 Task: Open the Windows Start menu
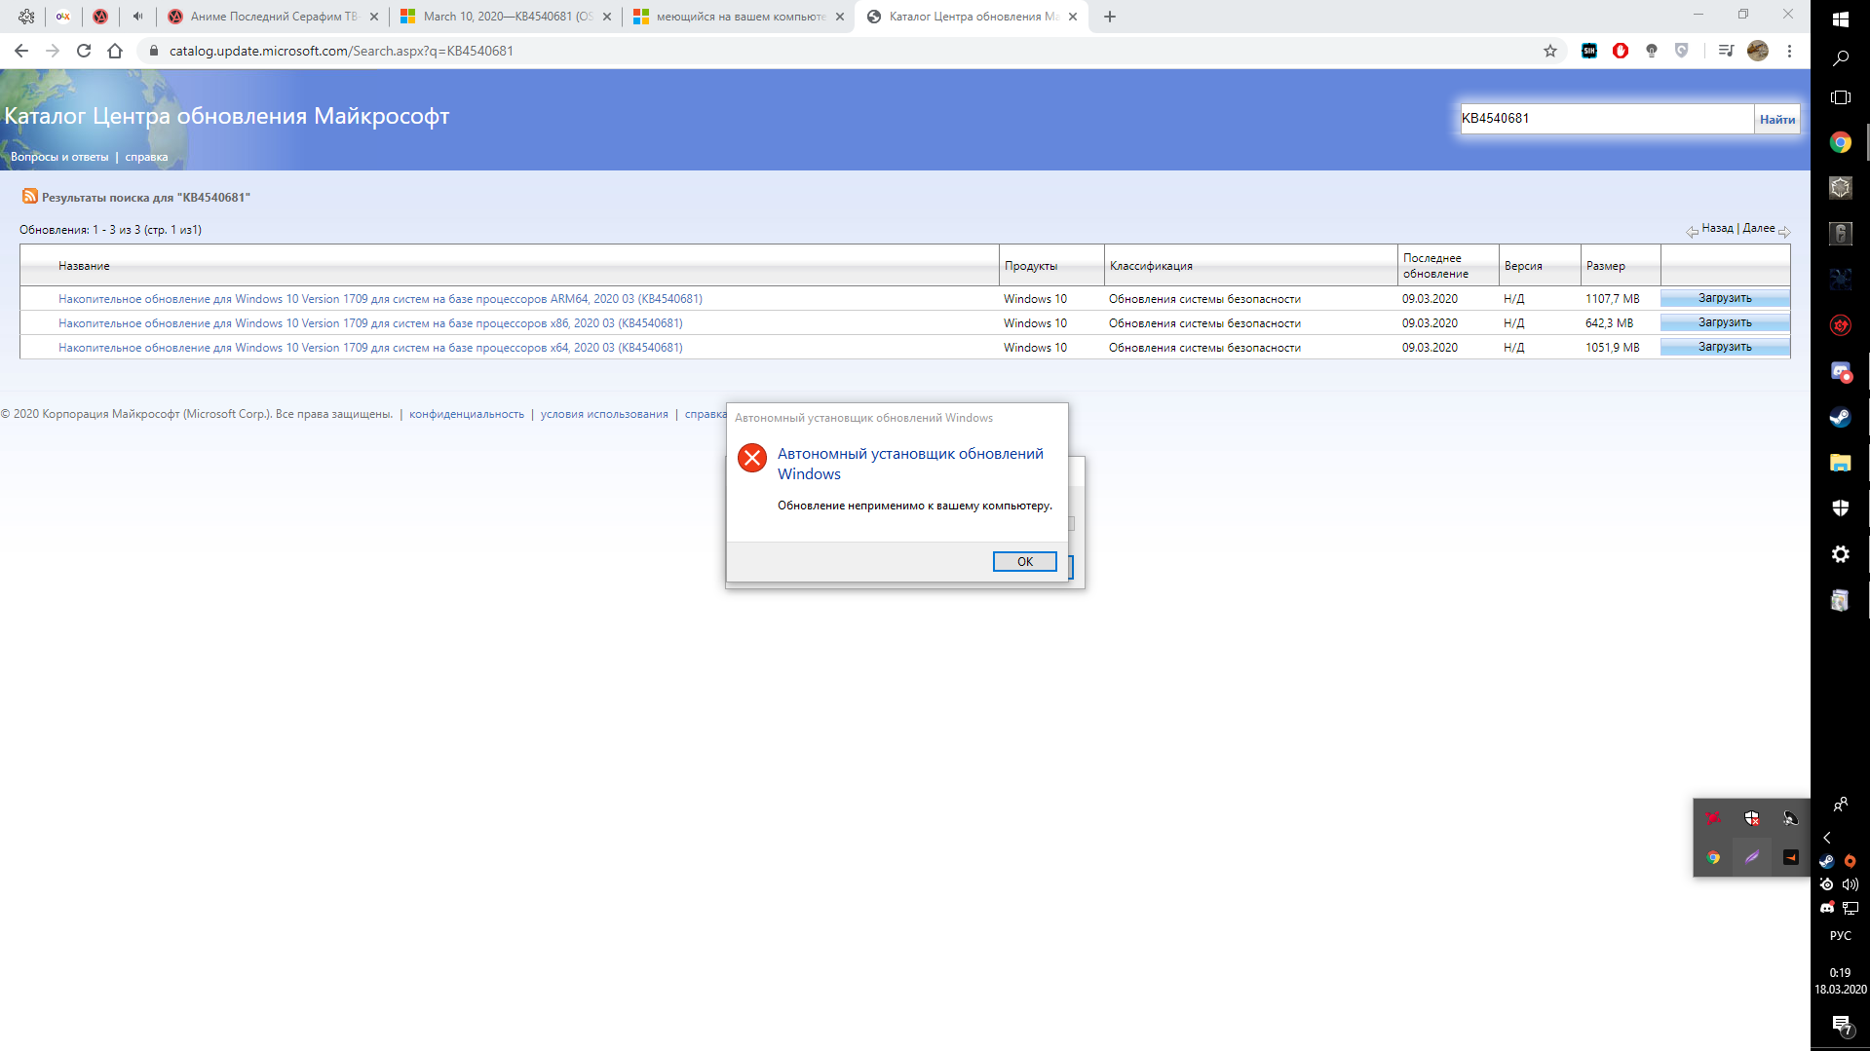(1841, 19)
